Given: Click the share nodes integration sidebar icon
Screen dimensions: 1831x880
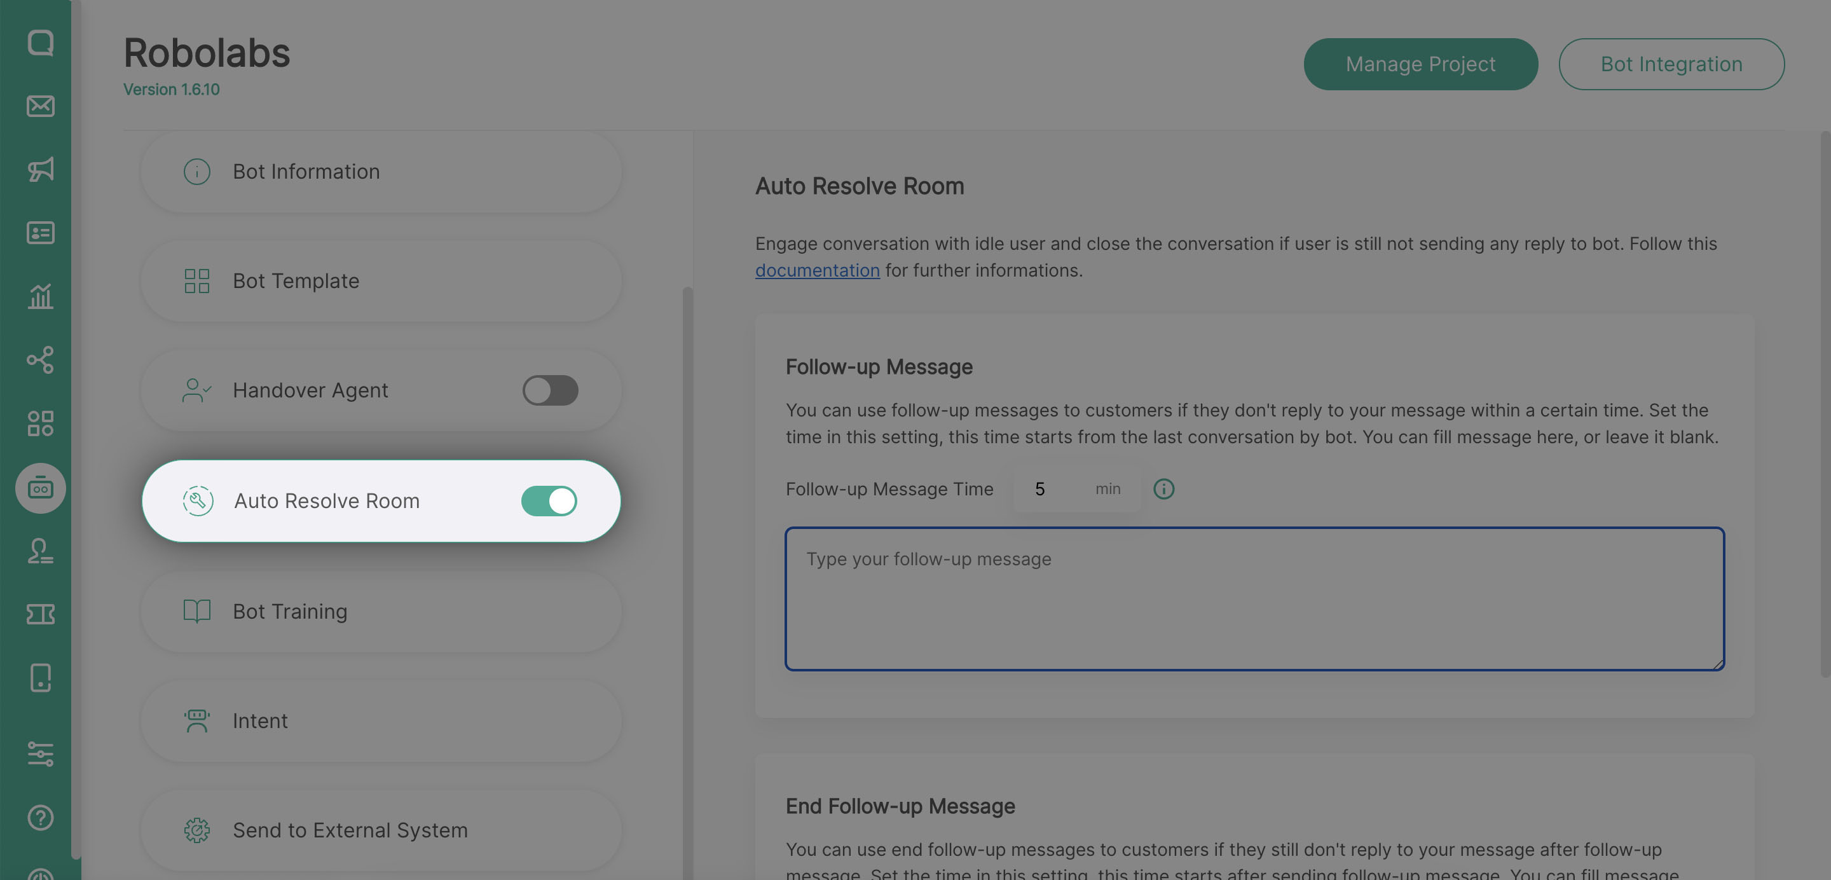Looking at the screenshot, I should (x=41, y=360).
